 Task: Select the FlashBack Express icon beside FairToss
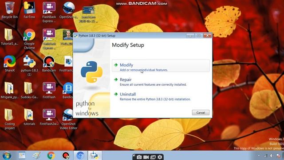[49, 12]
